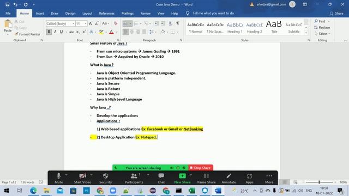
Task: Collapse the ribbon
Action: [345, 40]
